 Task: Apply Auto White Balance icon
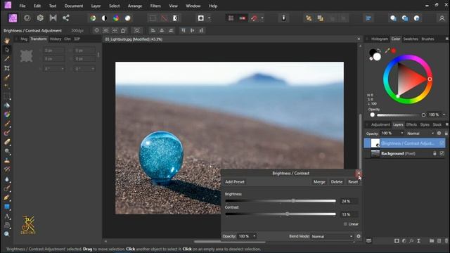click(x=127, y=18)
